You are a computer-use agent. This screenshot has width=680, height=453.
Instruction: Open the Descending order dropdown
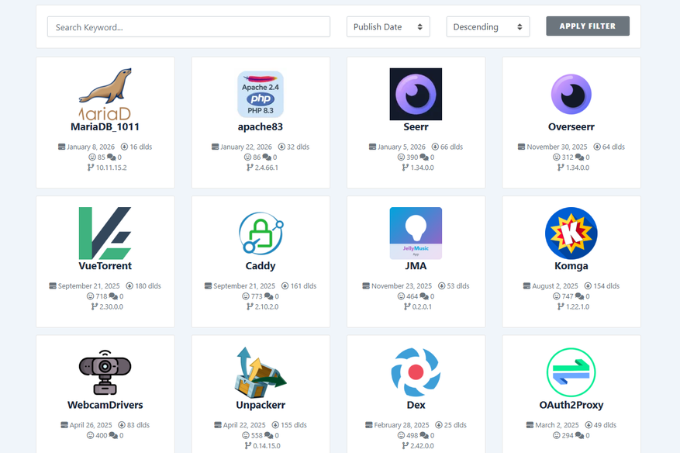tap(488, 27)
